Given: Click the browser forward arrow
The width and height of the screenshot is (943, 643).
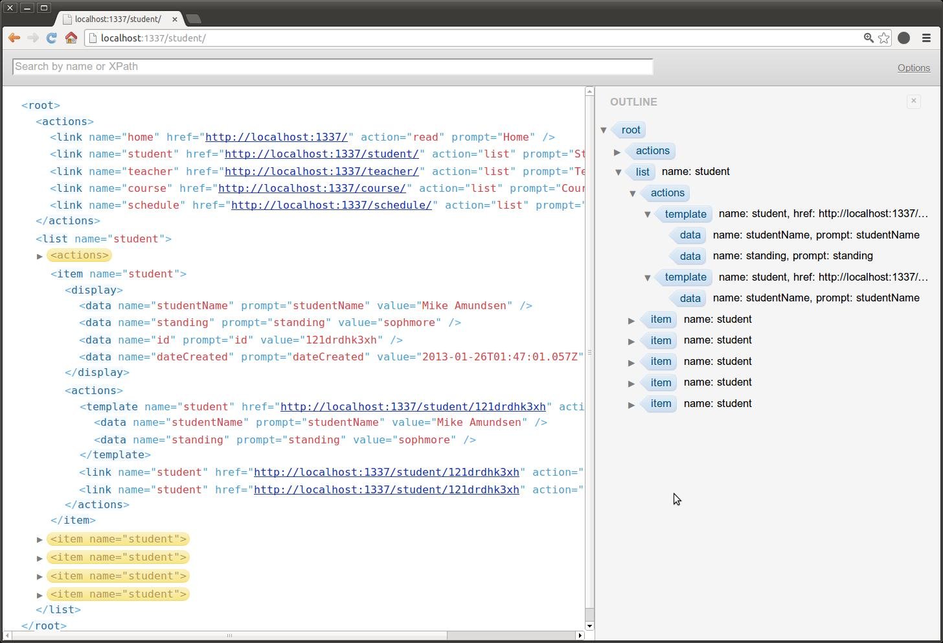Looking at the screenshot, I should (x=33, y=38).
